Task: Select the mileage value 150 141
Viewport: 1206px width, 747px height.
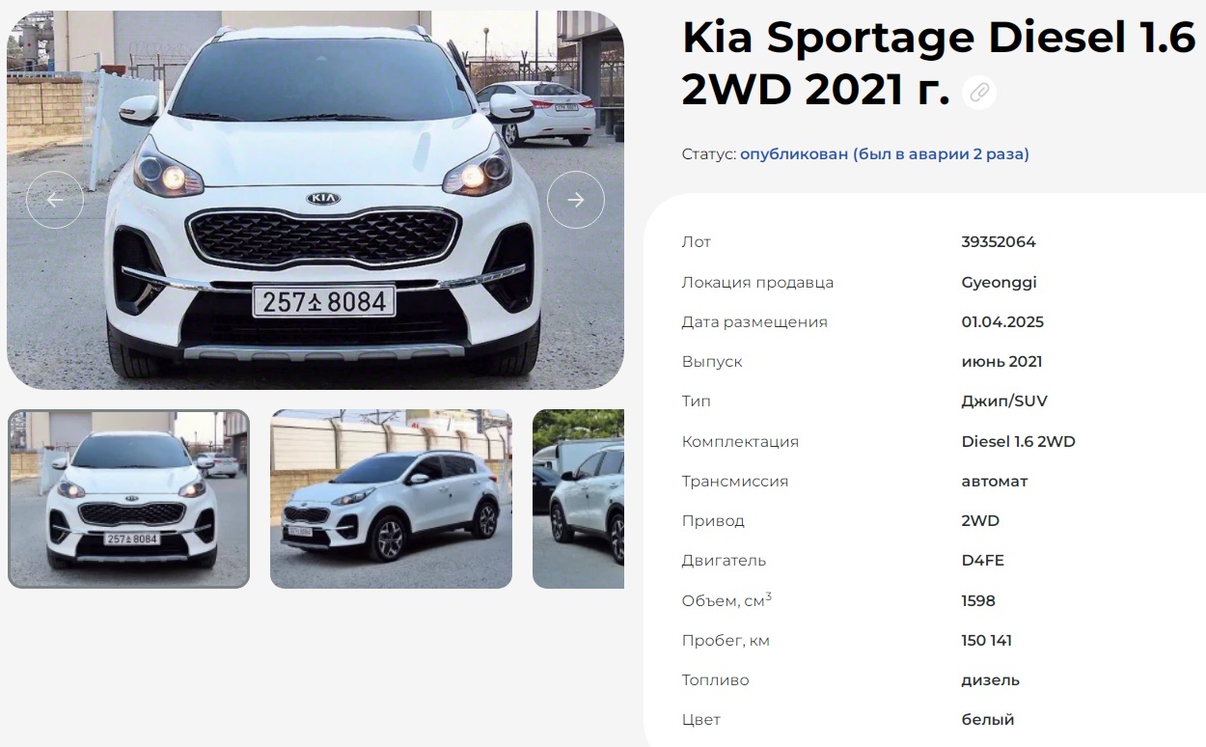Action: pyautogui.click(x=986, y=641)
